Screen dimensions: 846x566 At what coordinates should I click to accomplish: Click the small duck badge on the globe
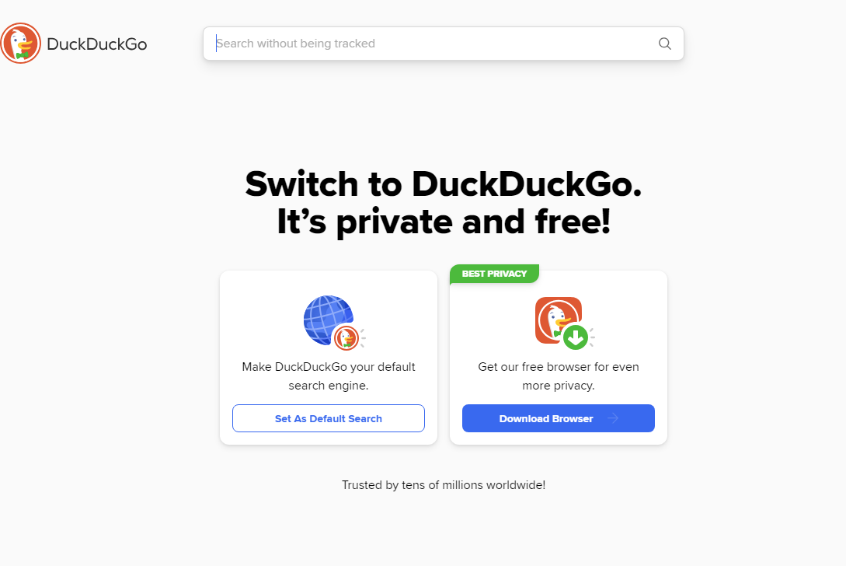click(346, 338)
